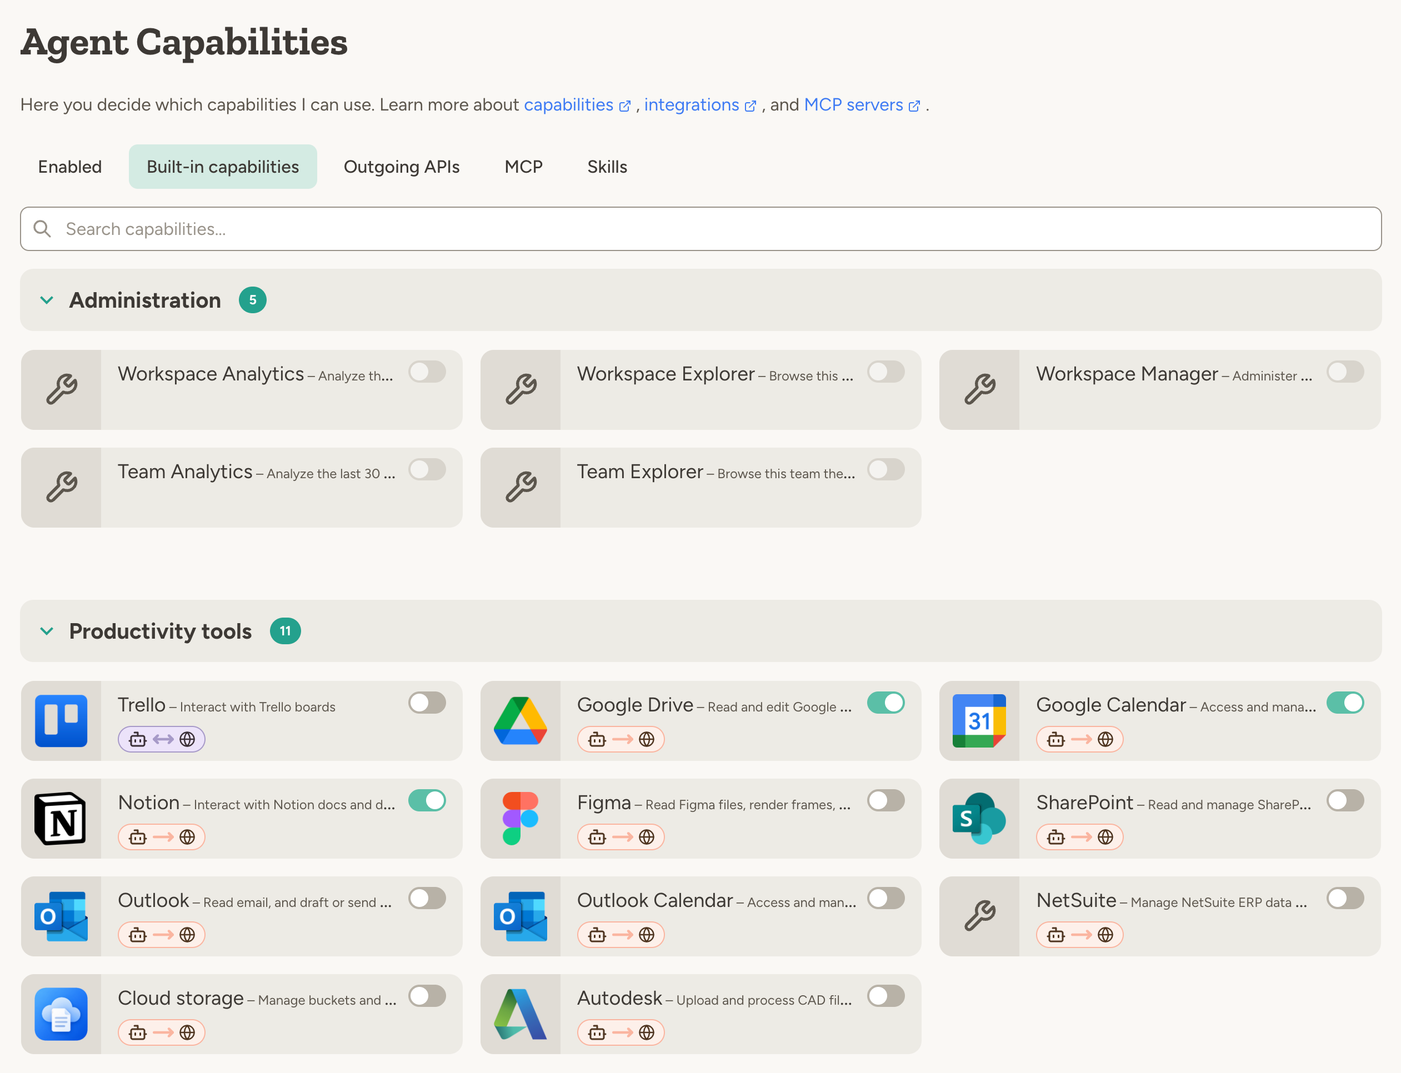The image size is (1401, 1073).
Task: Switch to the Outgoing APIs tab
Action: point(401,167)
